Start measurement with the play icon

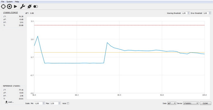click(x=16, y=6)
